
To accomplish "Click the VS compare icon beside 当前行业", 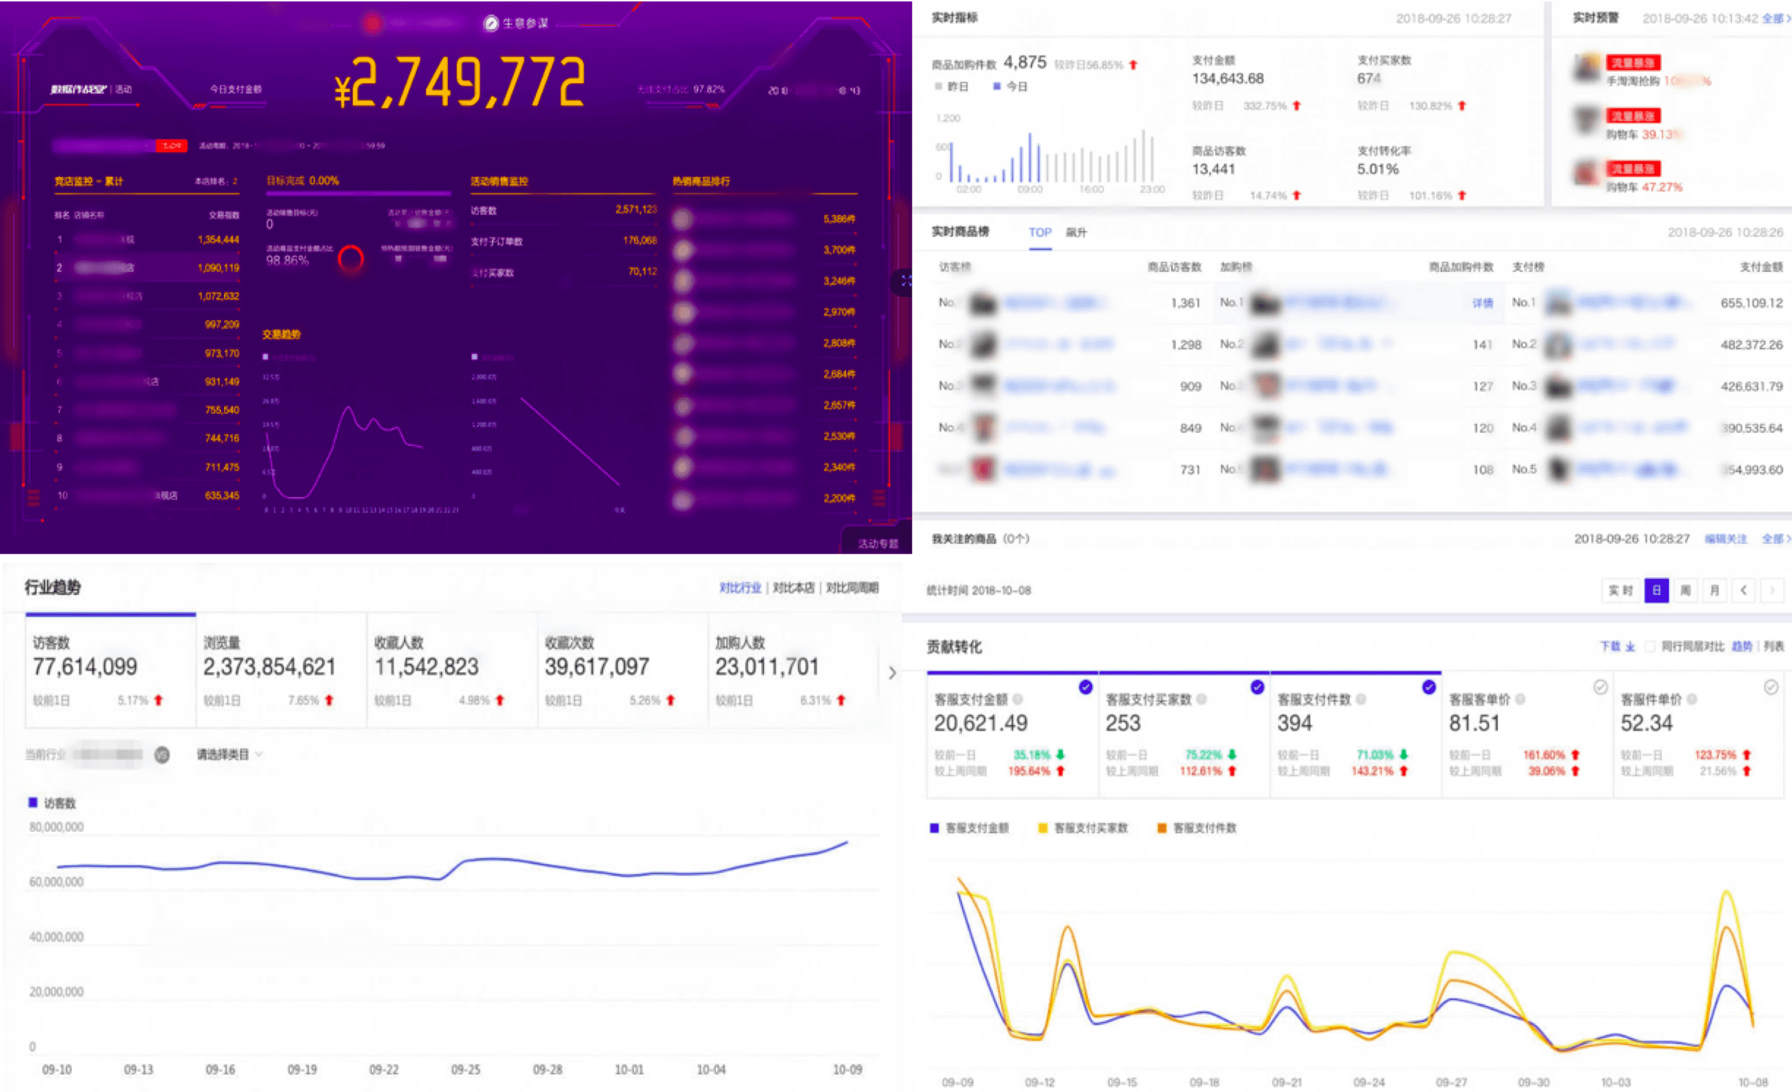I will click(162, 755).
